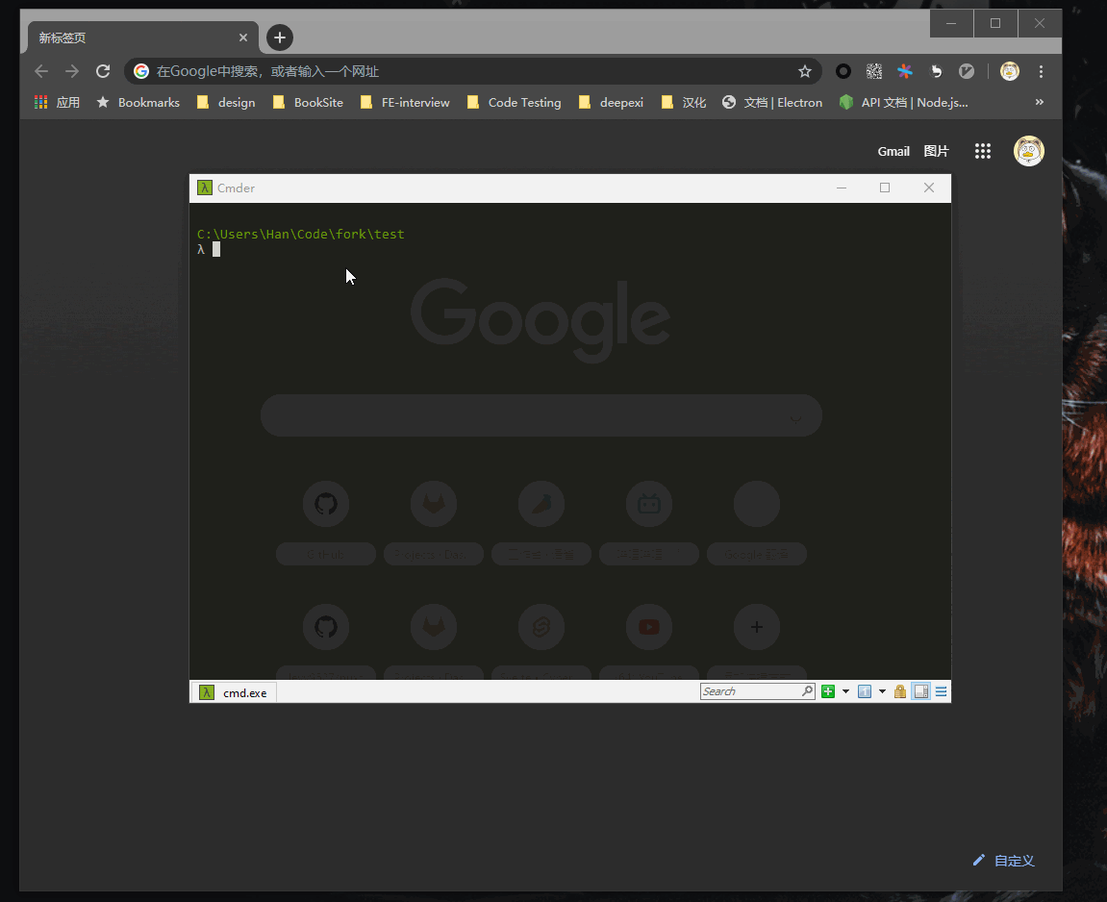The width and height of the screenshot is (1107, 902).
Task: Click the lambda icon on the cmd.exe tab
Action: (x=207, y=692)
